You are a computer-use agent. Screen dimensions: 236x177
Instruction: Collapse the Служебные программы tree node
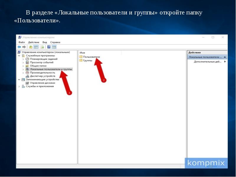tap(19, 55)
